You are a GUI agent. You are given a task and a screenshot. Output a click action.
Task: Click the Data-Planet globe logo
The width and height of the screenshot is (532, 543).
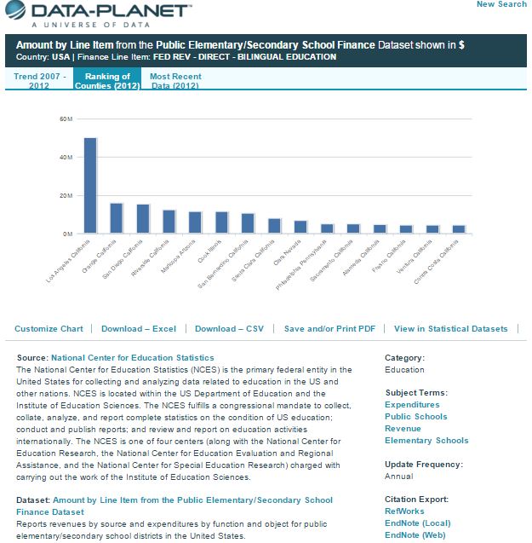15,9
